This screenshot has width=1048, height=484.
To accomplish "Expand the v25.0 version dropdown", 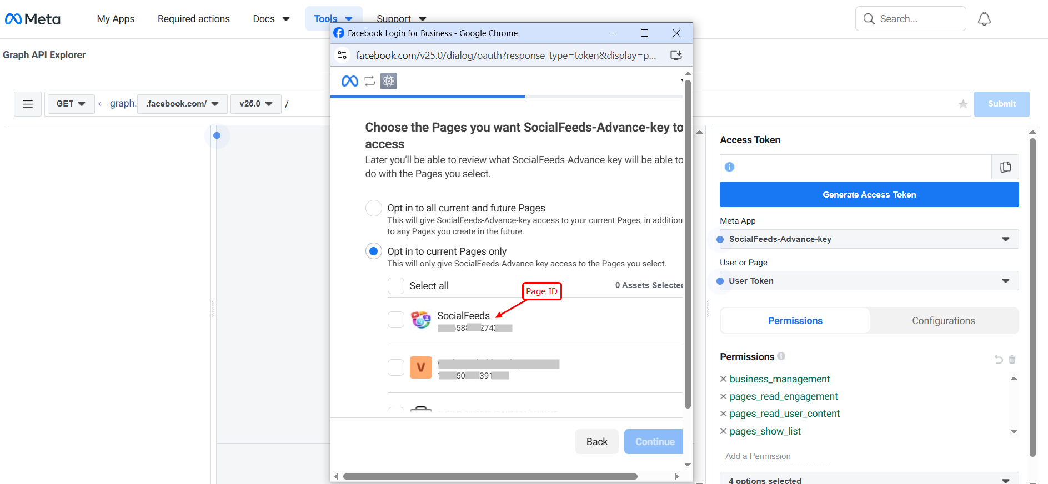I will click(x=255, y=104).
